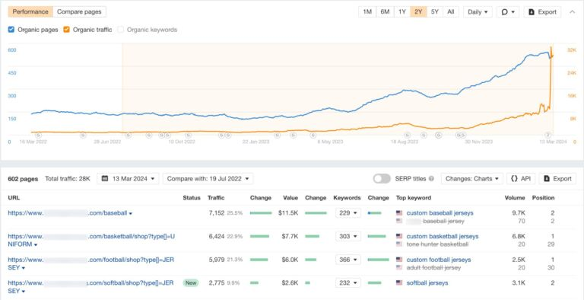Click the Top keyword column header
This screenshot has width=584, height=300.
[x=414, y=198]
